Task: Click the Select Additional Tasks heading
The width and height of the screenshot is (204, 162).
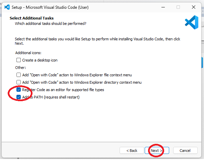Action: [x=31, y=18]
